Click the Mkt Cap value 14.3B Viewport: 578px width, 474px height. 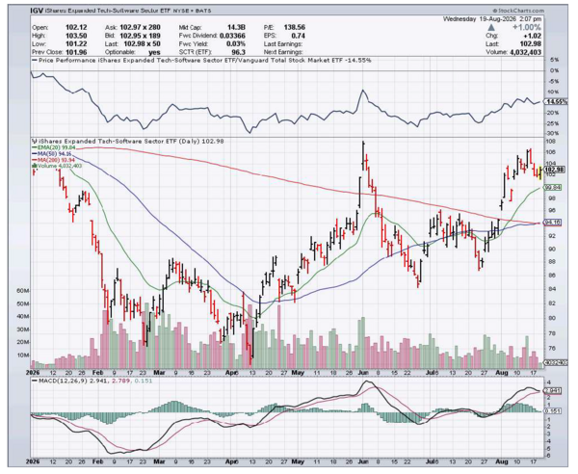click(x=236, y=27)
